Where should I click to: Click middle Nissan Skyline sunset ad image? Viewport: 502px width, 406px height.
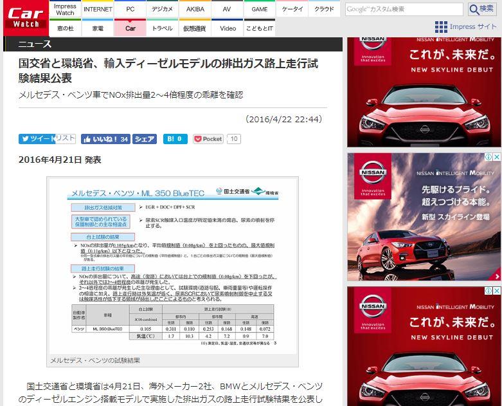(424, 217)
